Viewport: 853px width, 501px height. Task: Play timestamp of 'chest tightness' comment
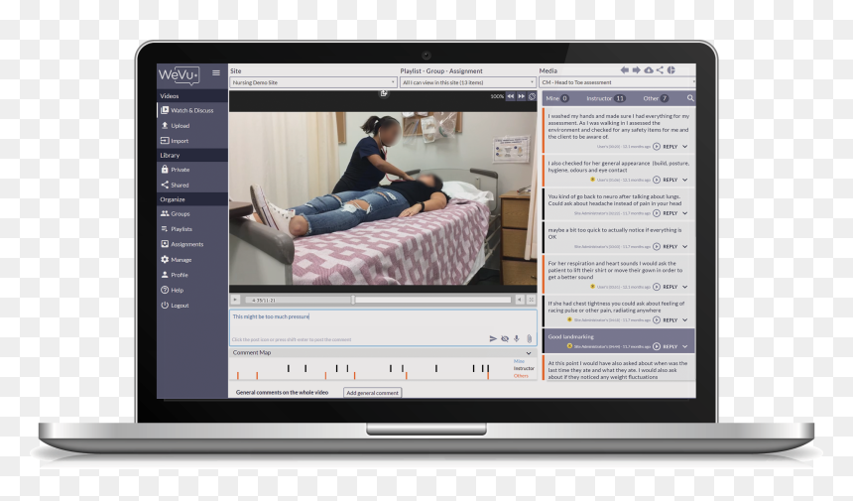[x=657, y=319]
